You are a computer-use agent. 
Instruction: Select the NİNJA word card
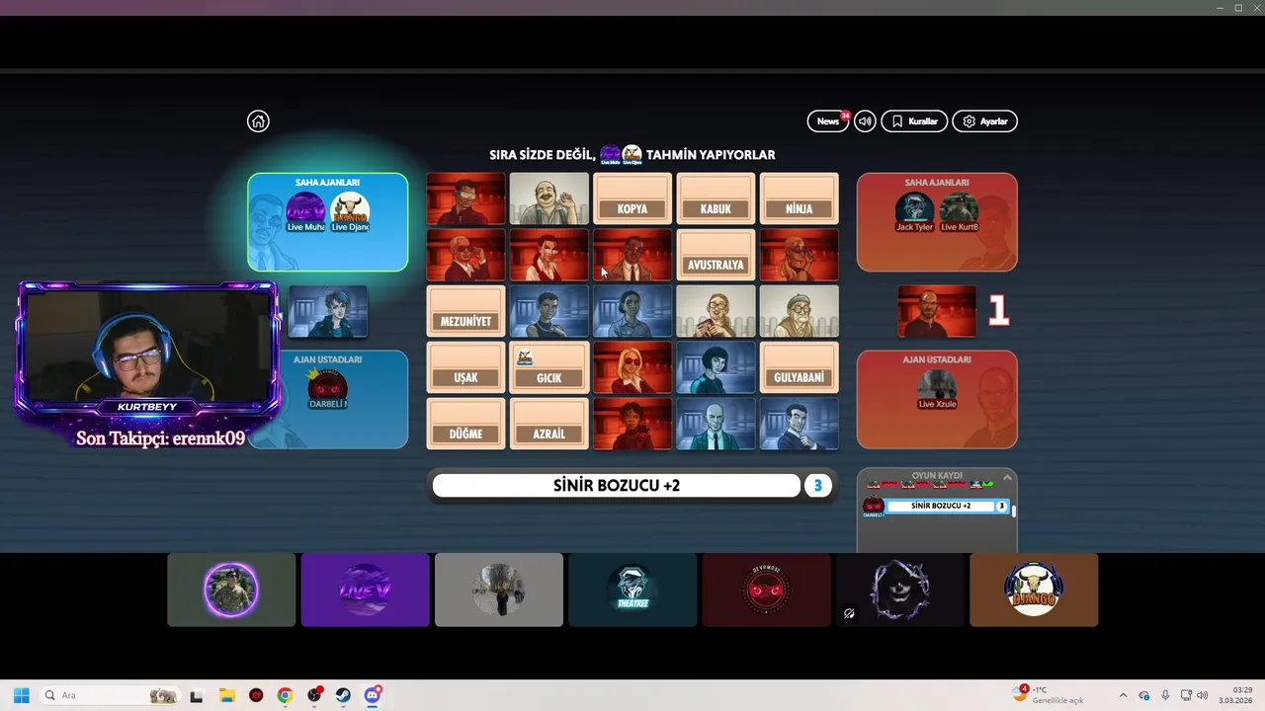[x=799, y=198]
